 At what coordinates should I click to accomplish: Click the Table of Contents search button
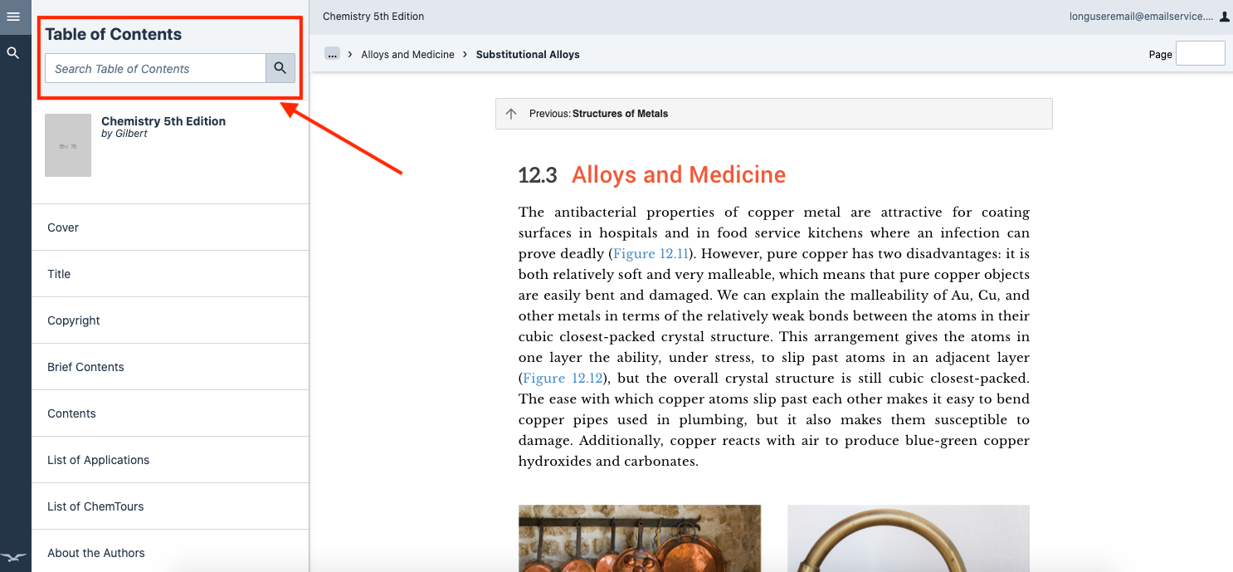[280, 68]
